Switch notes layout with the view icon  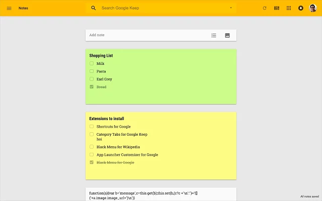(x=277, y=8)
